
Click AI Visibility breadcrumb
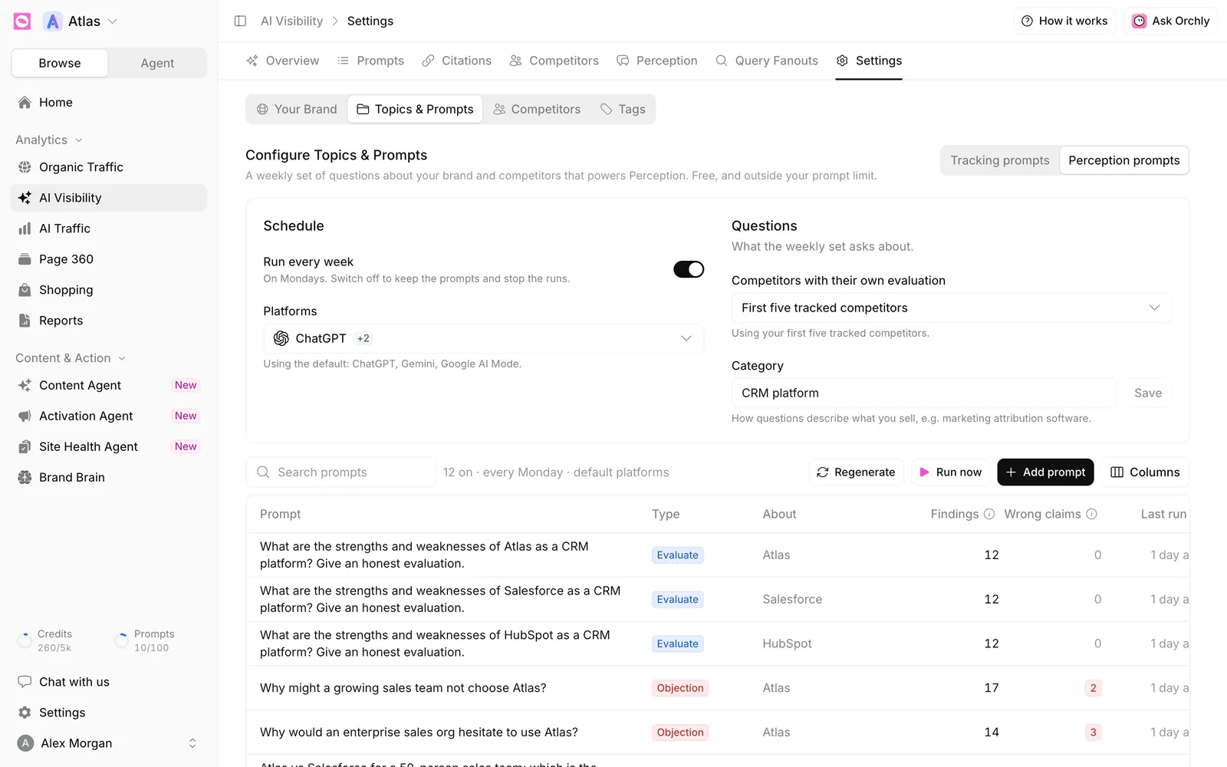pyautogui.click(x=291, y=21)
